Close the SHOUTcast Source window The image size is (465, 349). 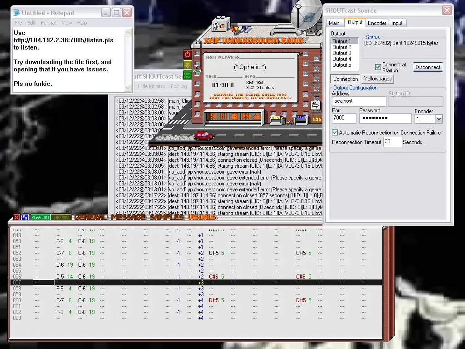447,11
